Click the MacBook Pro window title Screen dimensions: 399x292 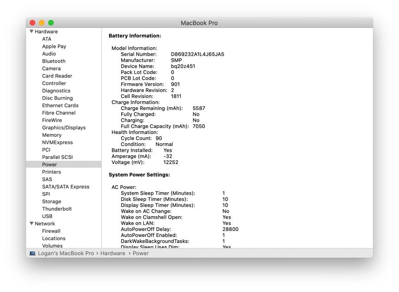click(199, 23)
